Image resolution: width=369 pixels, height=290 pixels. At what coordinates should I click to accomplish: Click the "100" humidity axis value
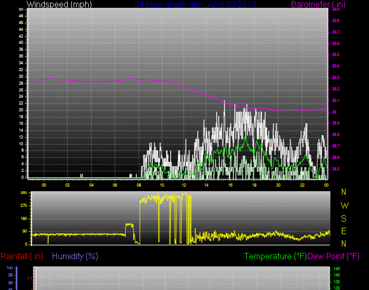coord(9,268)
